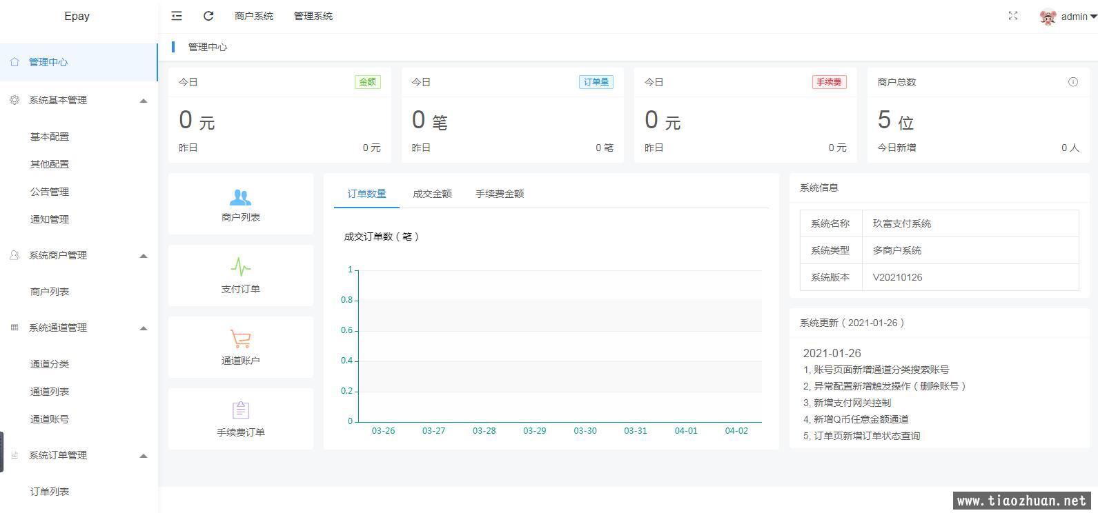Select 管理中心 in the sidebar
The image size is (1098, 513).
(x=48, y=62)
